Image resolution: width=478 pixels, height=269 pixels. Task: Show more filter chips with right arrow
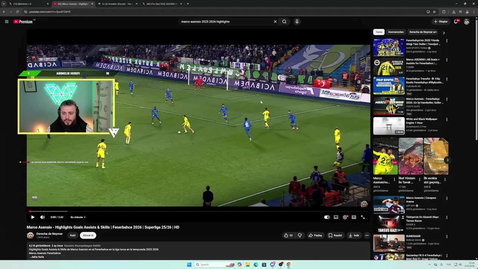(x=444, y=33)
